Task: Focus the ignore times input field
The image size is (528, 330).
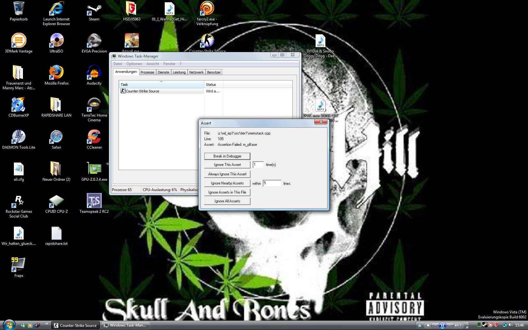Action: [x=258, y=165]
